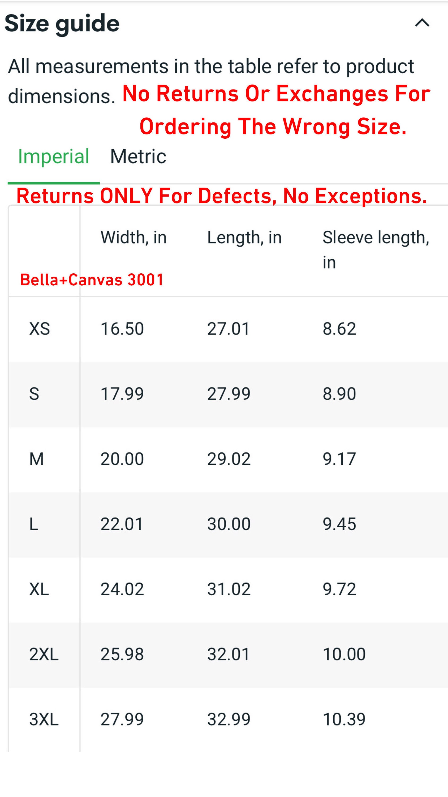Click the Size guide heading
Screen dimensions: 448x797
point(62,24)
